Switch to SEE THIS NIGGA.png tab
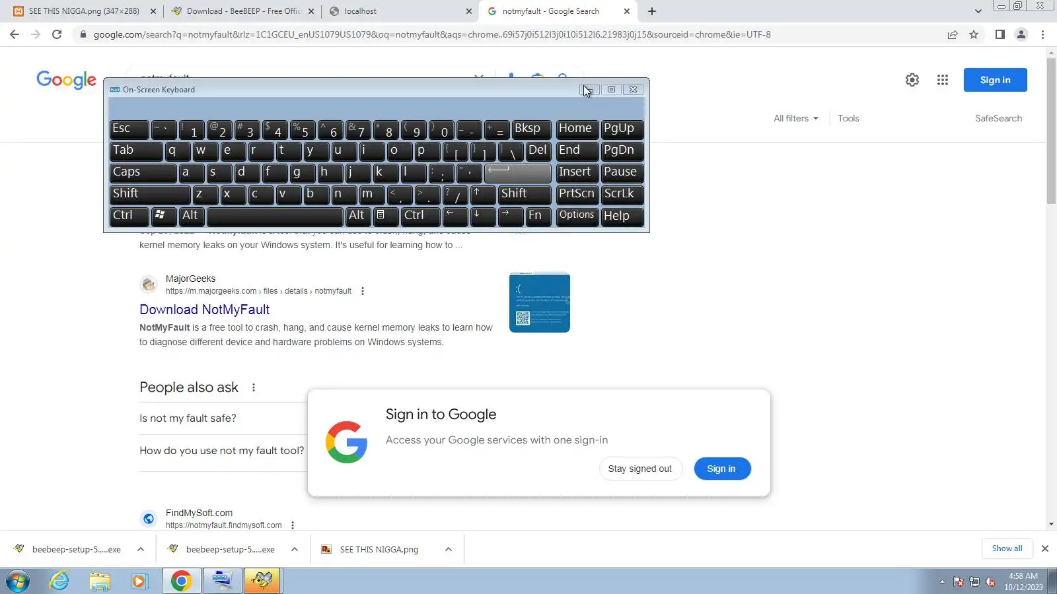Viewport: 1057px width, 594px height. [x=85, y=11]
